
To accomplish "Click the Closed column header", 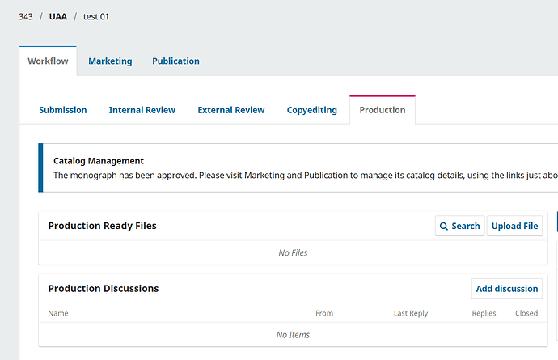I will tap(526, 313).
